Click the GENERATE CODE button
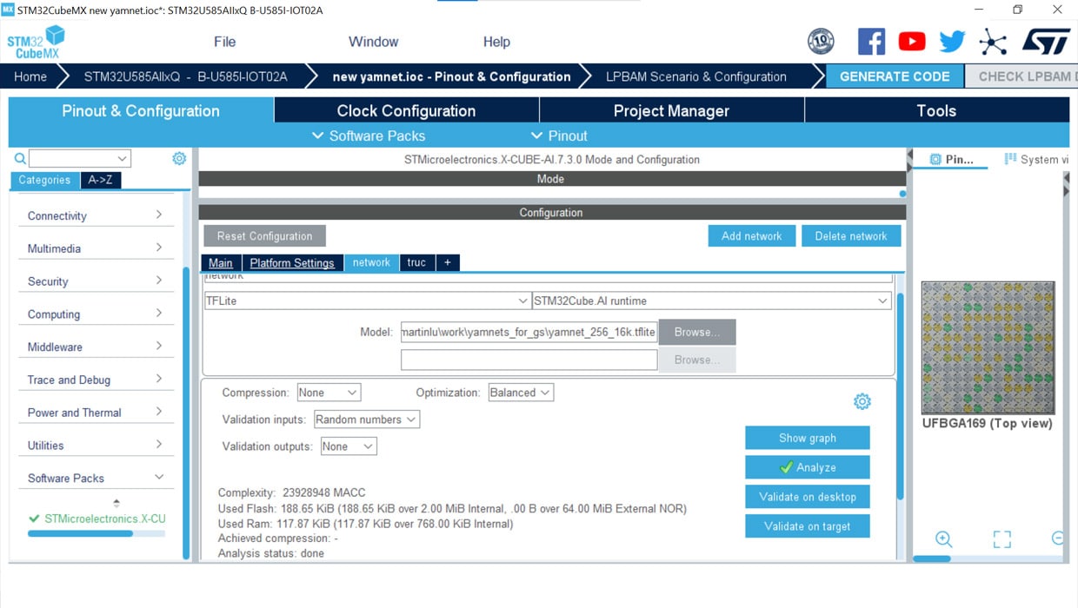Image resolution: width=1078 pixels, height=608 pixels. click(894, 76)
